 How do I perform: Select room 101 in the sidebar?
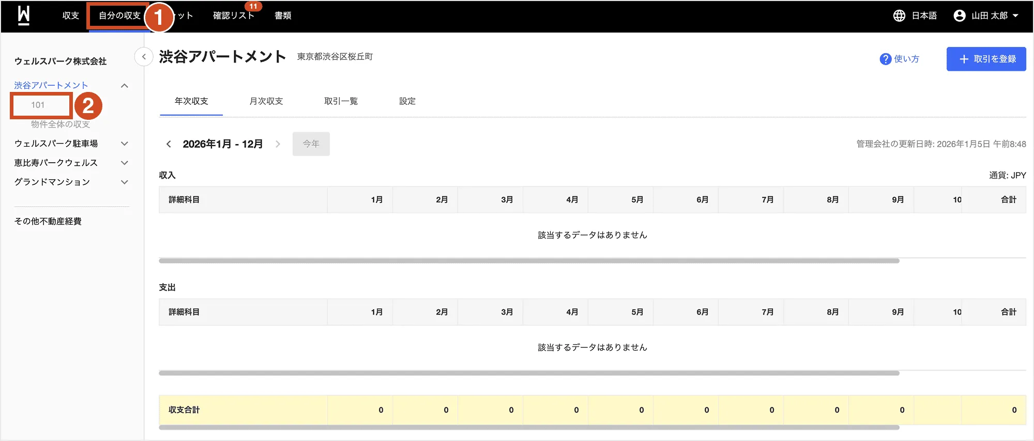(38, 105)
